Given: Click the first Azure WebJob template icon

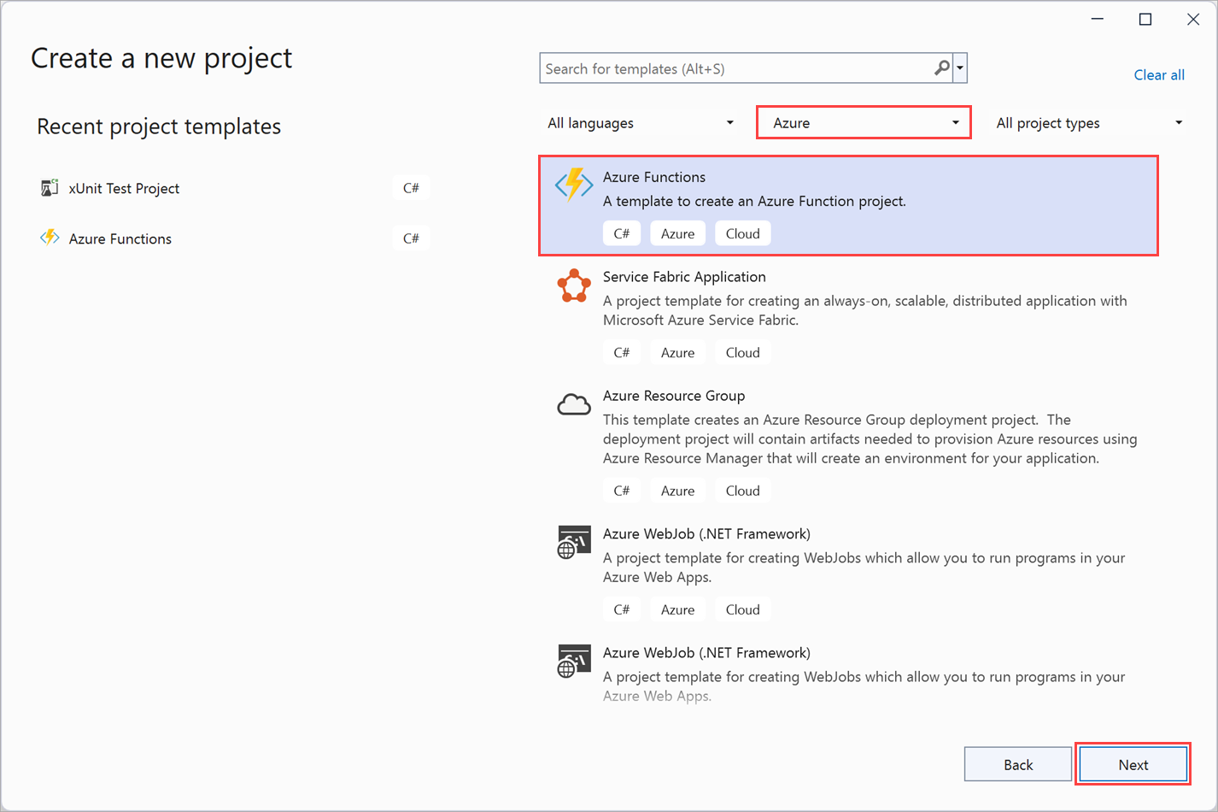Looking at the screenshot, I should [574, 542].
